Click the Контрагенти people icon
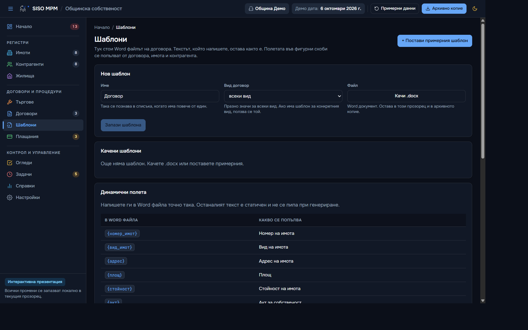528x330 pixels. pos(10,64)
